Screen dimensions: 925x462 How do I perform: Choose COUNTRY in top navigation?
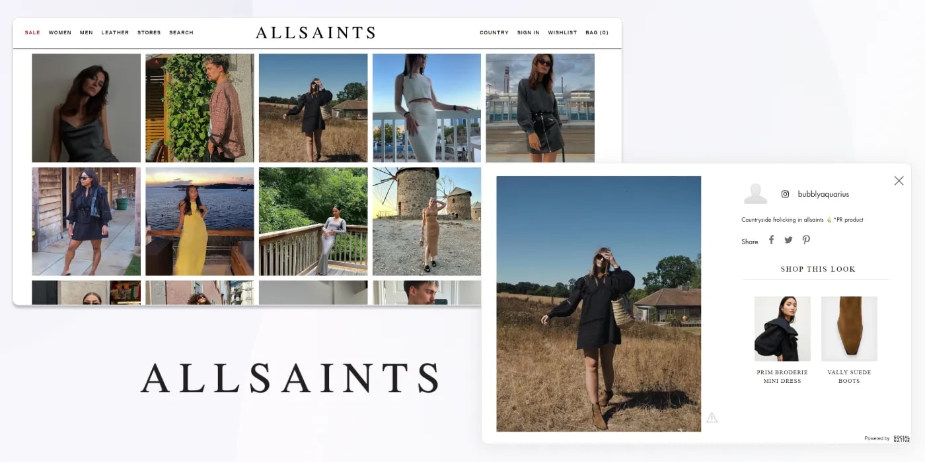click(x=494, y=32)
